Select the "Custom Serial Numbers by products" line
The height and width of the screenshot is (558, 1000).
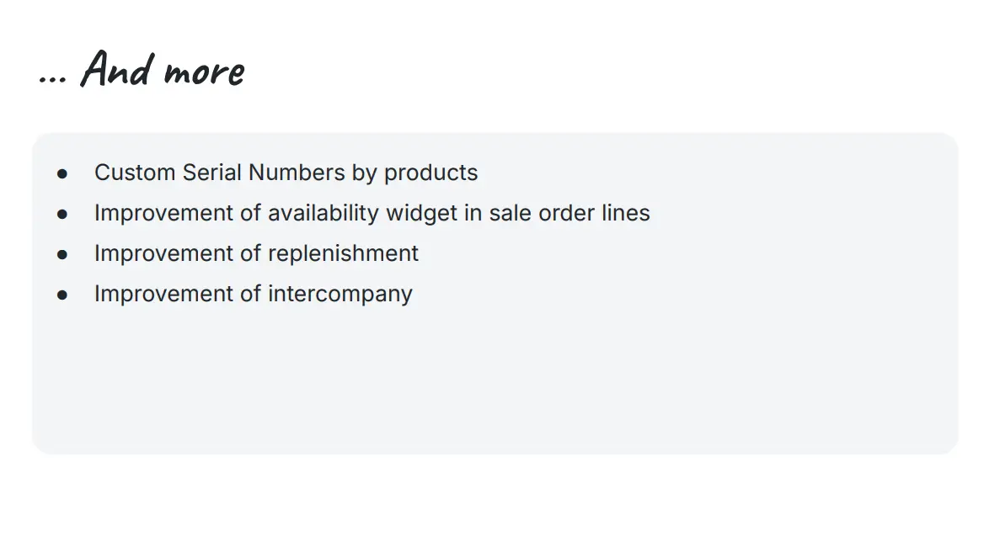click(x=286, y=173)
